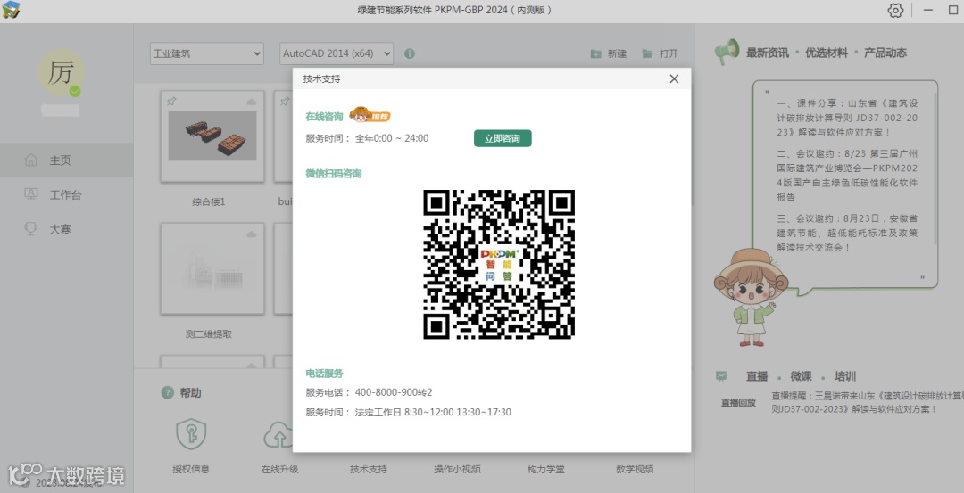Image resolution: width=964 pixels, height=493 pixels.
Task: Click the pin icon on 综合楼1 card
Action: (x=171, y=102)
